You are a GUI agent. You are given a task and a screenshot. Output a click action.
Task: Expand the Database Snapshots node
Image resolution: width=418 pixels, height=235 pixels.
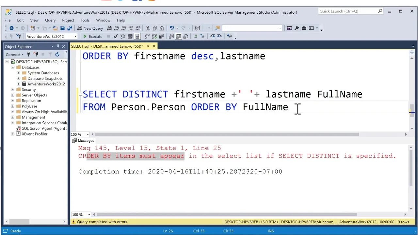pyautogui.click(x=18, y=78)
